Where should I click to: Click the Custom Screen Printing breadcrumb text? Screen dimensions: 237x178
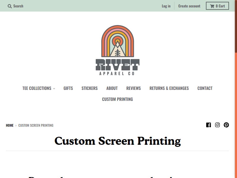click(36, 125)
